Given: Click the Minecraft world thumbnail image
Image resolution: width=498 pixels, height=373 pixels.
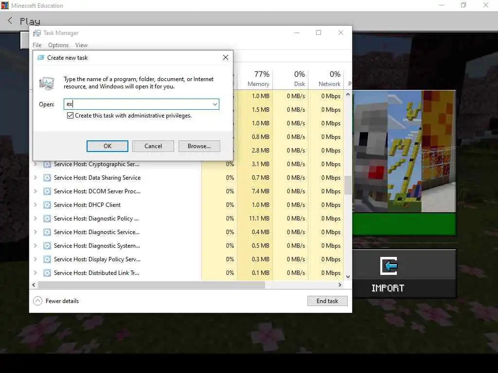Looking at the screenshot, I should pos(404,152).
